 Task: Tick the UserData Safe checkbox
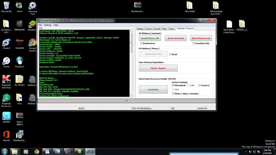coord(194,43)
